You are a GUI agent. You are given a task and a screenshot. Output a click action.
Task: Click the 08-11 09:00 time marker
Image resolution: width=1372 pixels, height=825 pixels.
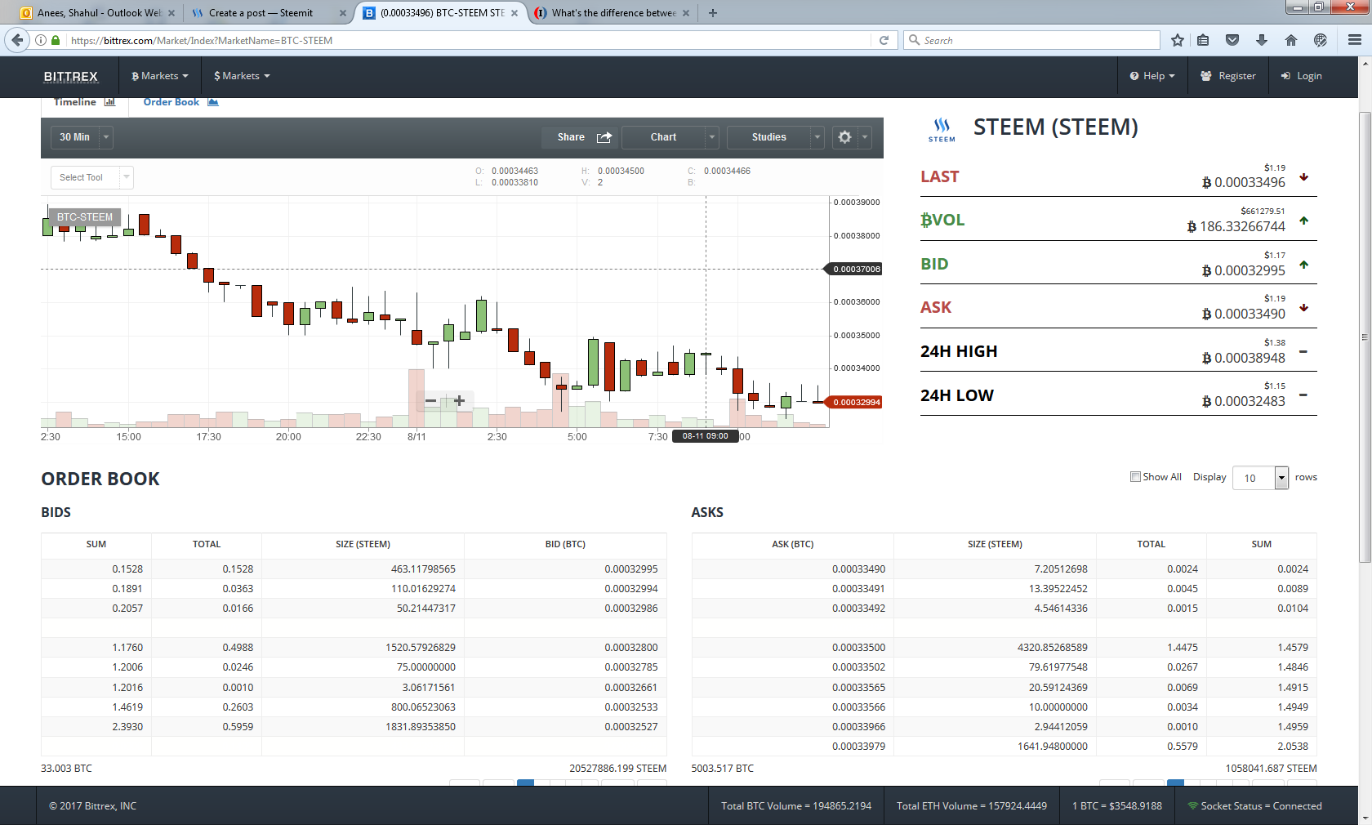pos(706,436)
